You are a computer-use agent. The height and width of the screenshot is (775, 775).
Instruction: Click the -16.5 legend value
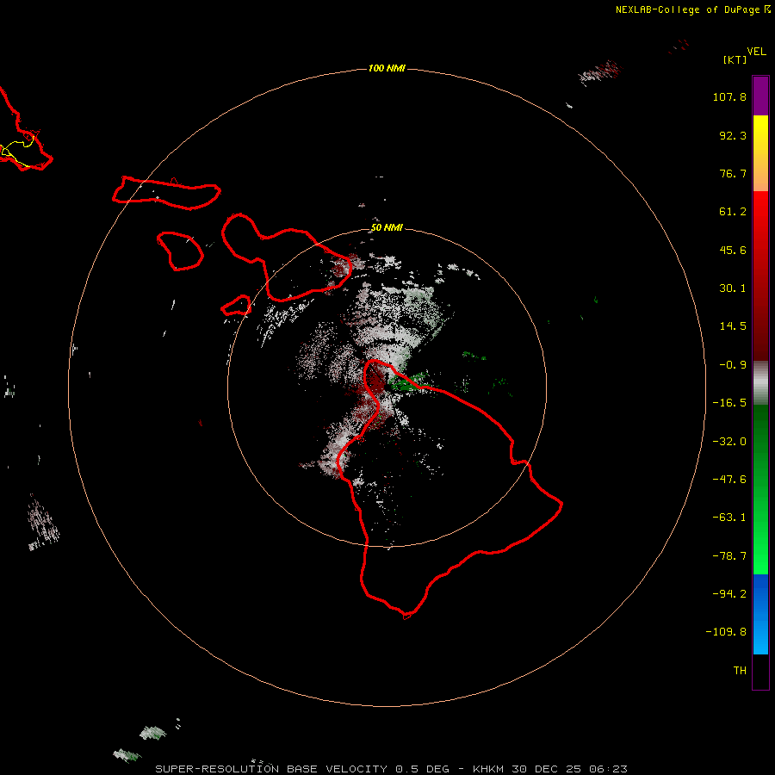click(x=729, y=403)
